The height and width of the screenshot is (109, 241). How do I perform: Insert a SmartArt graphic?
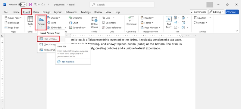tap(75, 18)
